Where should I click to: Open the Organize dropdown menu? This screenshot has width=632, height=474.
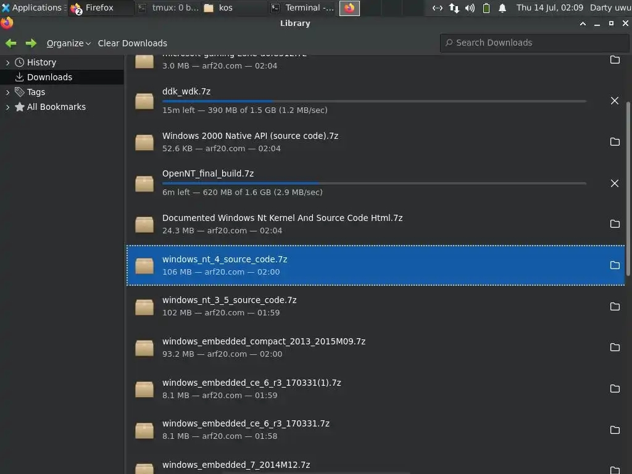[69, 43]
